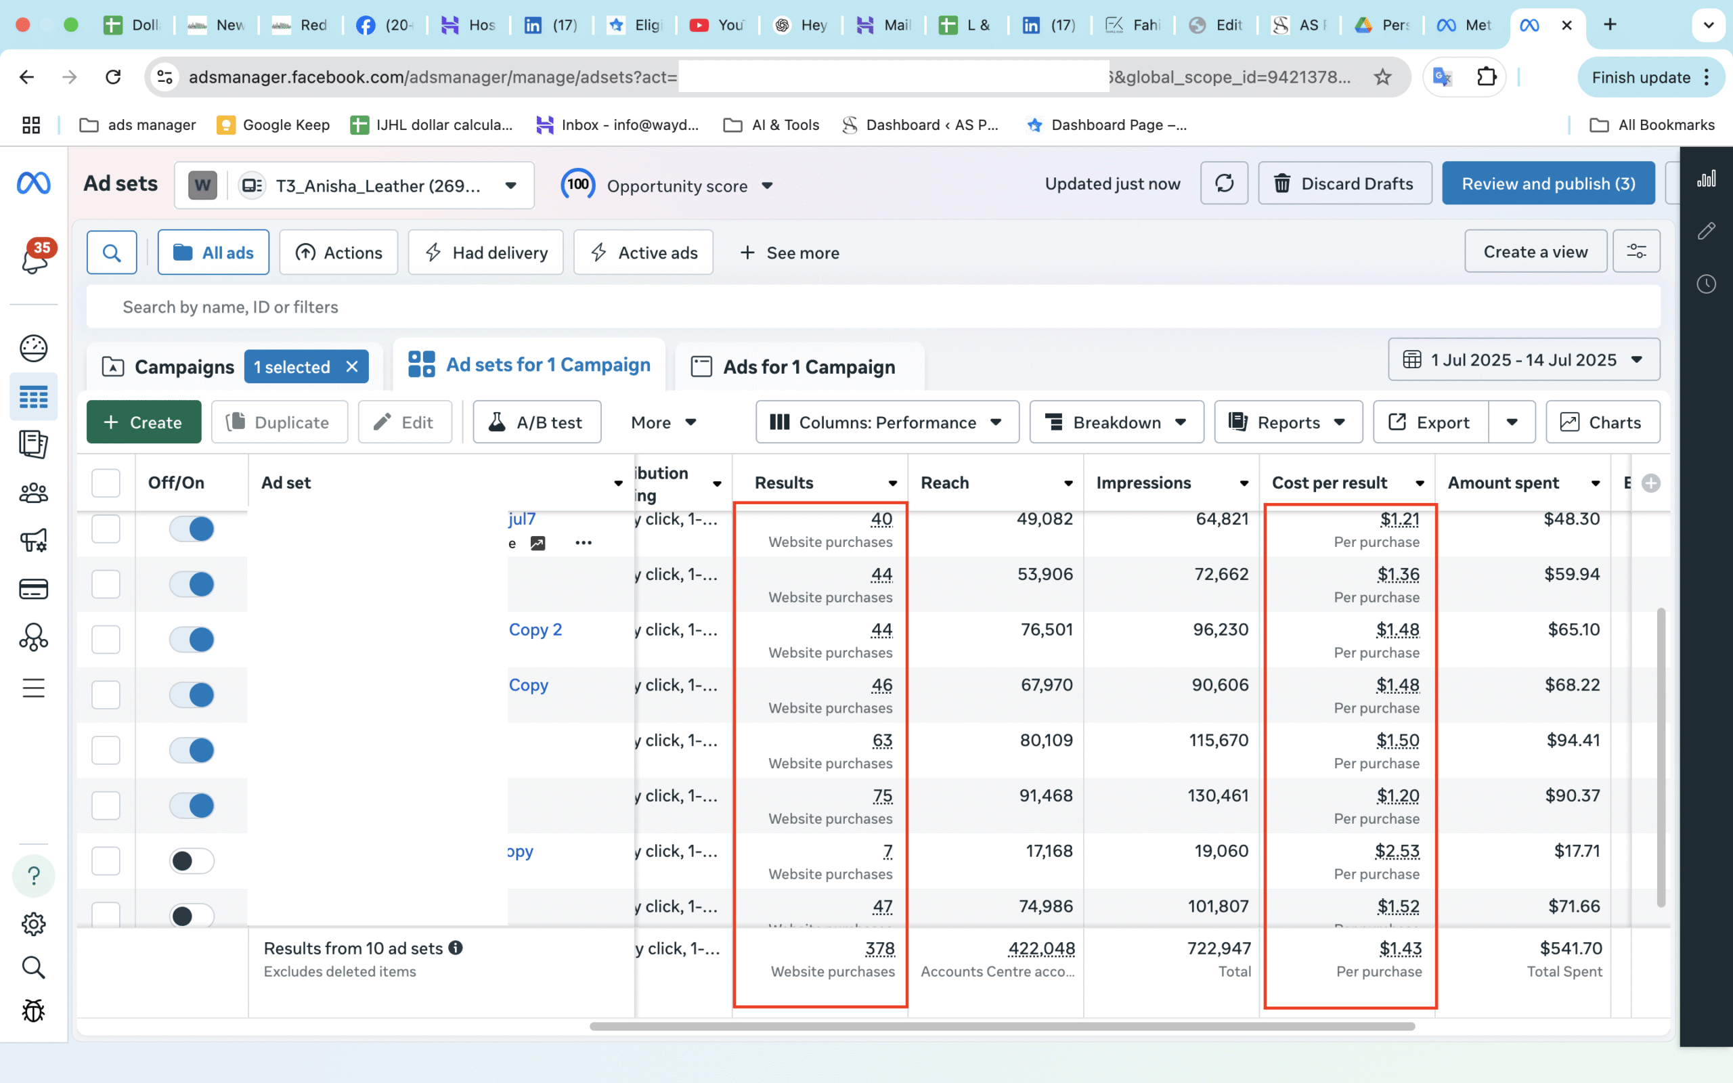Click the Discard Drafts button
Screen dimensions: 1733x1083
(x=1344, y=183)
